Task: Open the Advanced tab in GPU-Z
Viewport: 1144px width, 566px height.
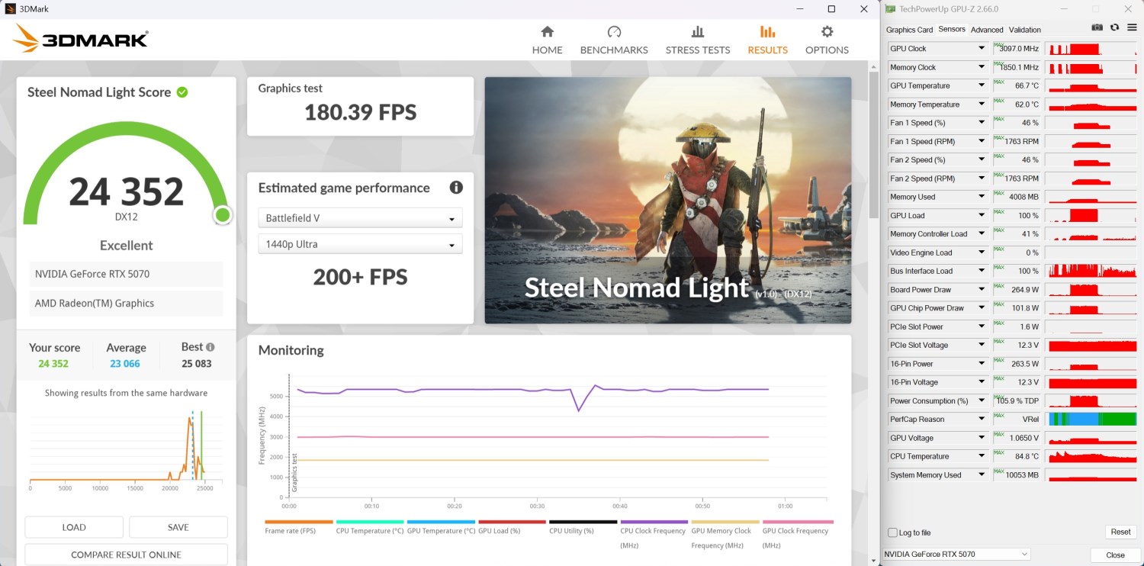Action: (x=987, y=30)
